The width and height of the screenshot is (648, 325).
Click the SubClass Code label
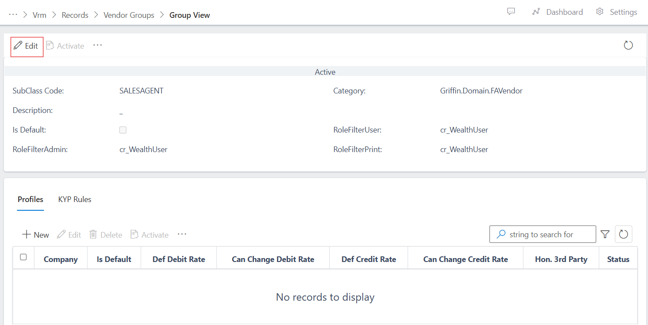(x=38, y=91)
